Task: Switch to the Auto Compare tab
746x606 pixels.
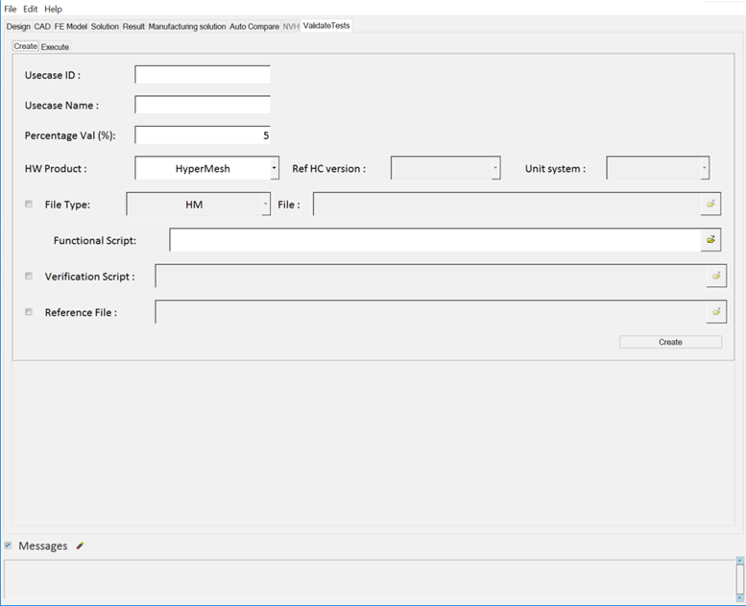Action: tap(254, 27)
